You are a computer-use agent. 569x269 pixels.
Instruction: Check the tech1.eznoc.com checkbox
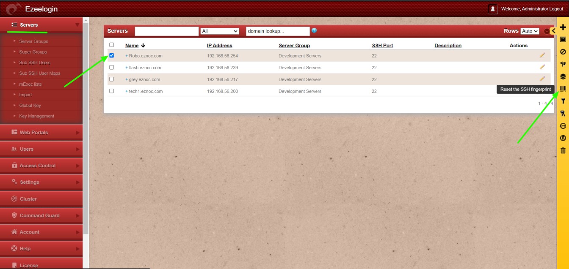[112, 91]
